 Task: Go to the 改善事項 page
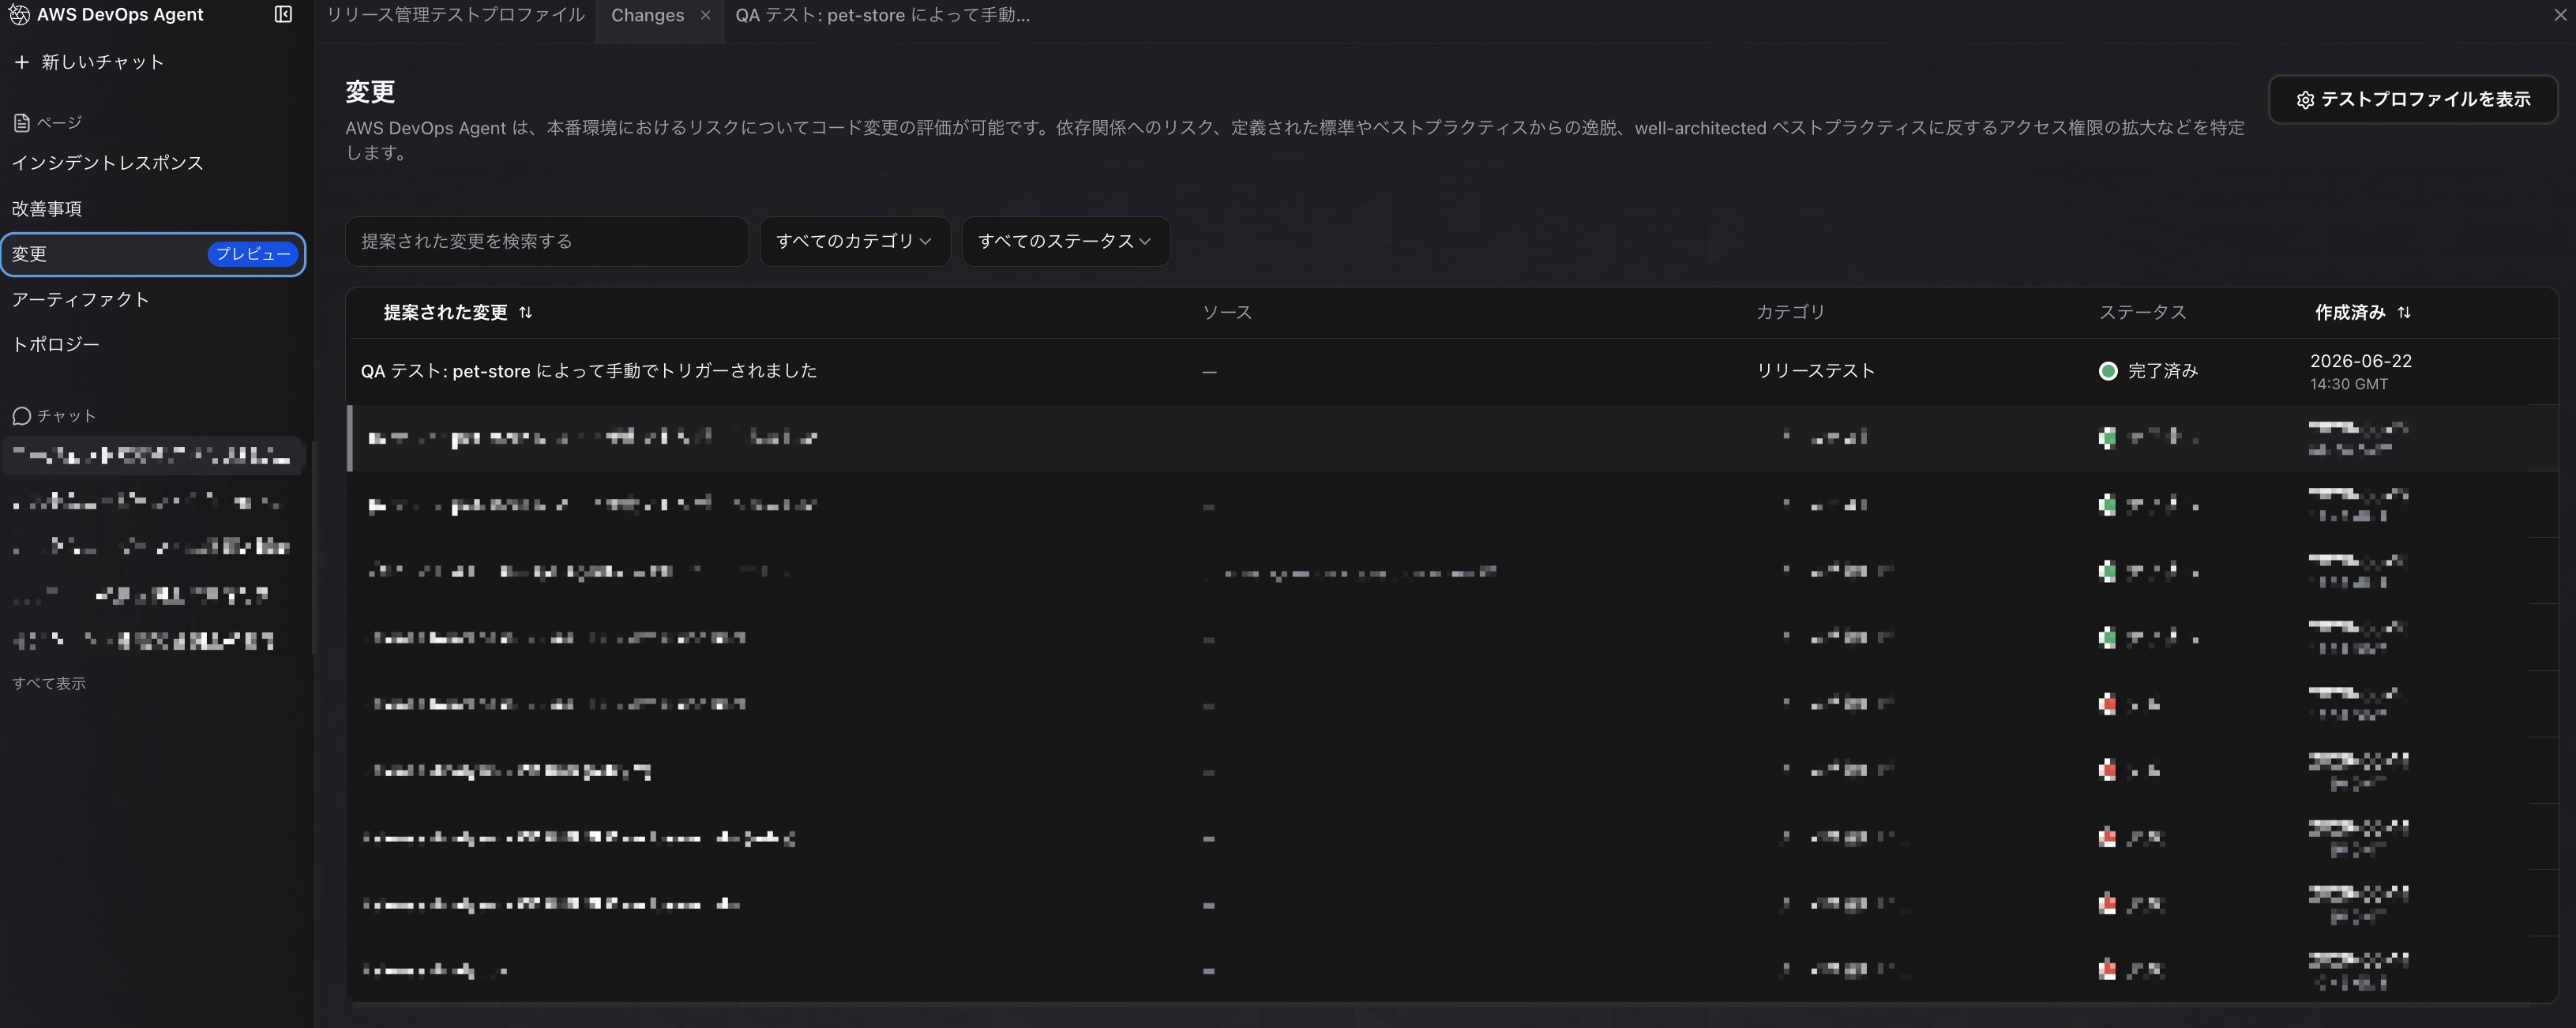pyautogui.click(x=46, y=209)
